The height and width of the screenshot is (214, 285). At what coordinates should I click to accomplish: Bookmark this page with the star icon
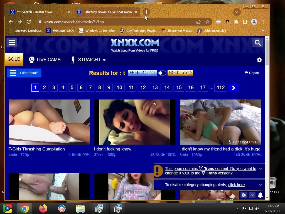point(207,22)
